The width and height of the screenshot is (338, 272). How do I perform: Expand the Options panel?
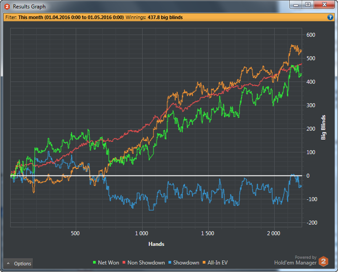pos(18,263)
